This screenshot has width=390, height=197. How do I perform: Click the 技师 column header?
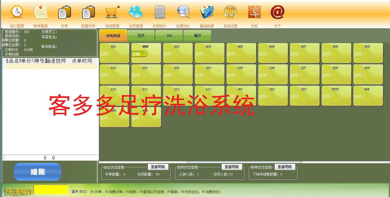pyautogui.click(x=61, y=61)
